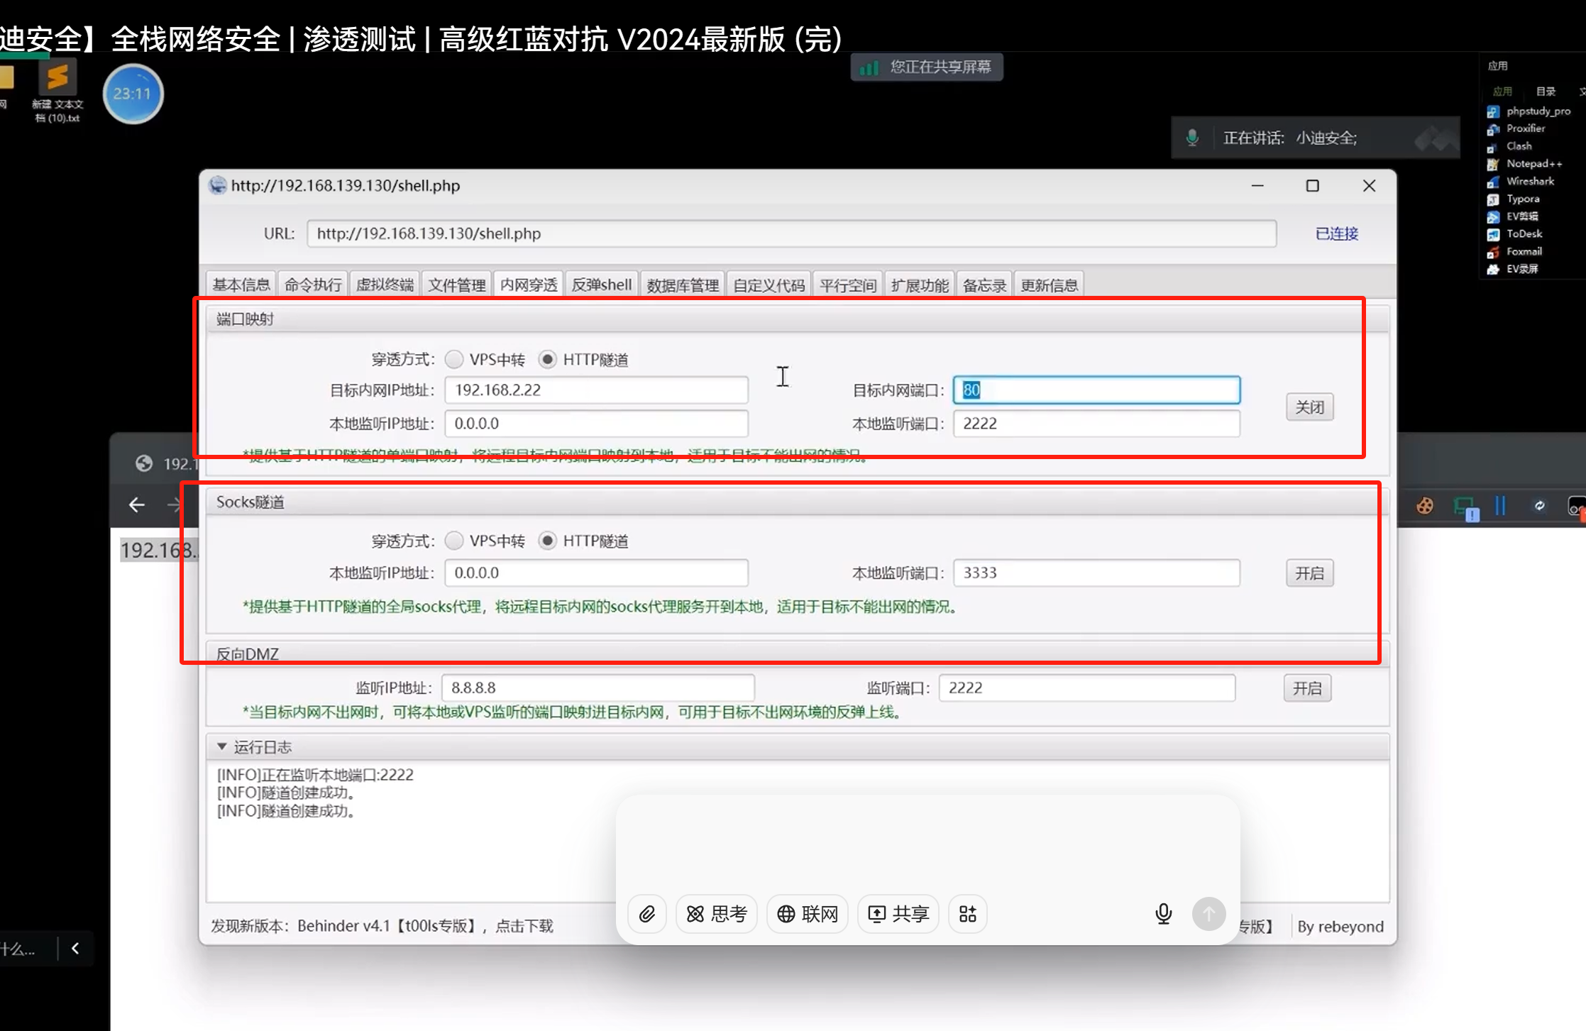Click the cookie extension icon in browser toolbar
The width and height of the screenshot is (1586, 1031).
tap(1424, 506)
